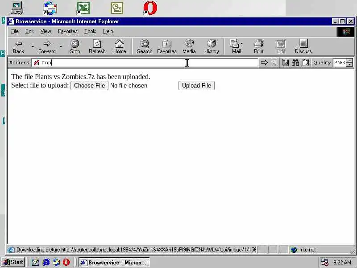Click the Windows logo throbber

[345, 32]
